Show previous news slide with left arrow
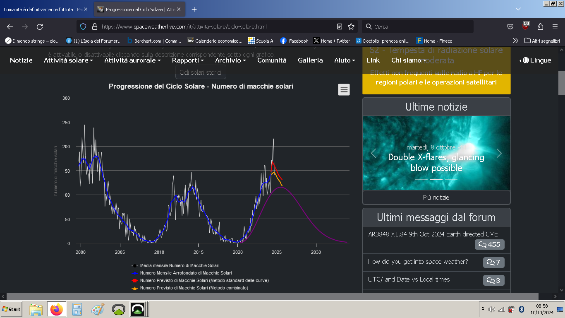The image size is (565, 318). (x=373, y=153)
